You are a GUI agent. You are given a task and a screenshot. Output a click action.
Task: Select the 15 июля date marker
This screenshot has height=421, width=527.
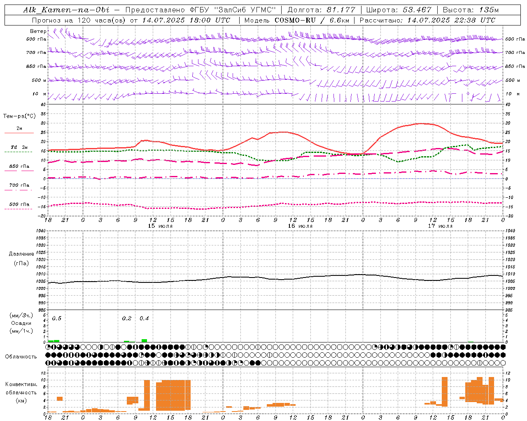tap(161, 226)
